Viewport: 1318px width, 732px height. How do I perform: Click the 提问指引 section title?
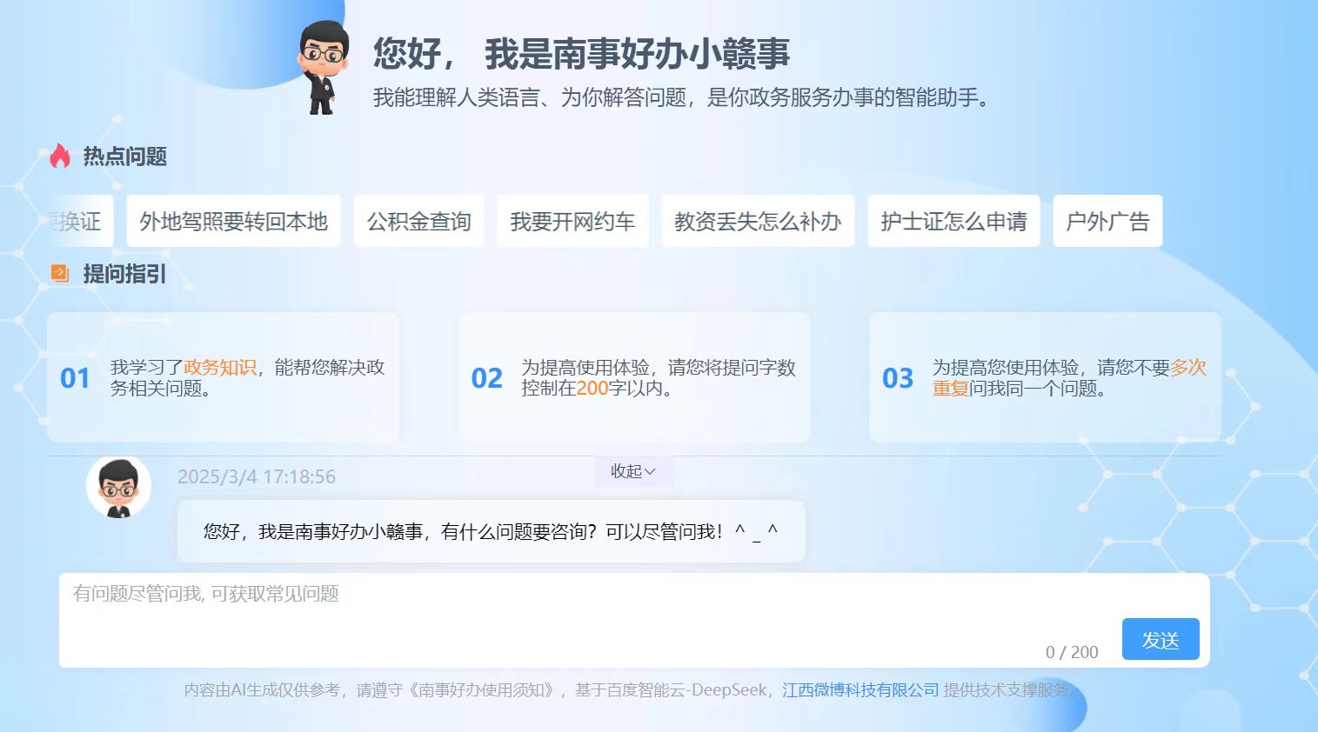click(124, 274)
